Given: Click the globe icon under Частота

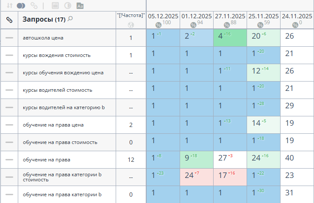Looking at the screenshot, I should click(x=131, y=25).
